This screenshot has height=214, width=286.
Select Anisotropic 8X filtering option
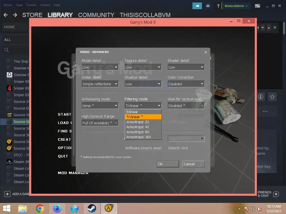tap(143, 132)
